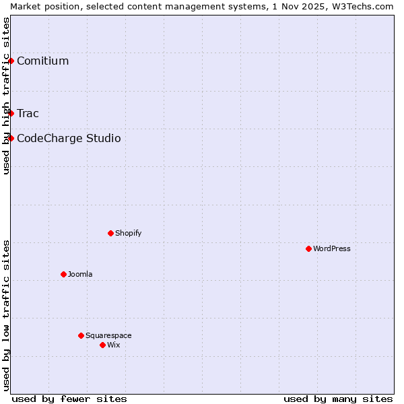Screen dimensions: 404x404
Task: Select the CodeCharge Studio data point marker
Action: pos(11,138)
